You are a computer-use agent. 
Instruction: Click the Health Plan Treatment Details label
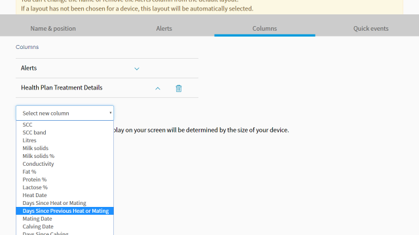(62, 87)
